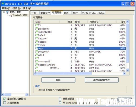Click the network list scroll up arrow
Screen dimensions: 136x107
[x=128, y=21]
